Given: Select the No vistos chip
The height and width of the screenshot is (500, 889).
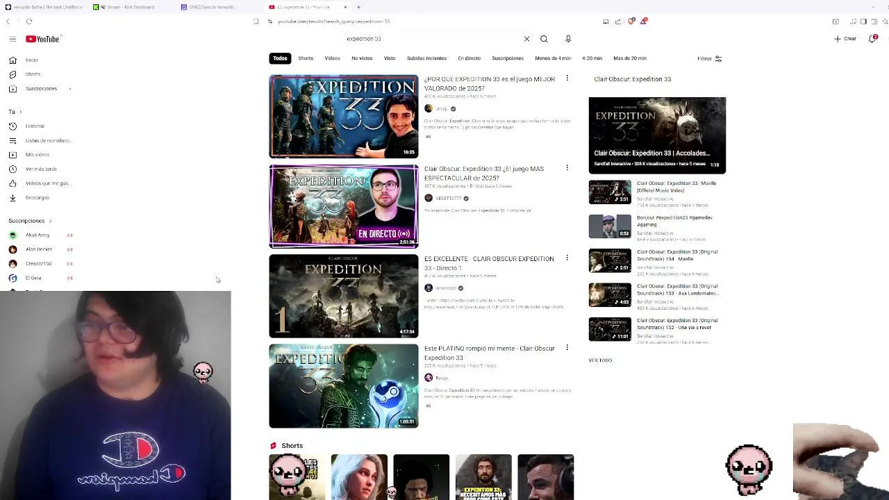Looking at the screenshot, I should [362, 58].
